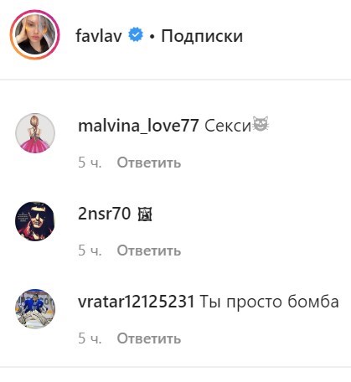
Task: Click the emoji symbol in 2nsr70's comment
Action: coord(145,214)
